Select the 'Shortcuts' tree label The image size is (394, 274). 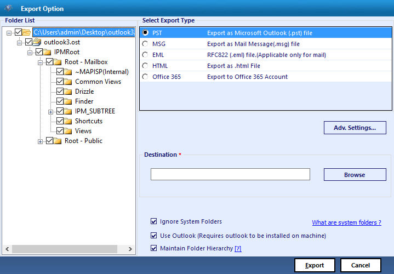[89, 121]
